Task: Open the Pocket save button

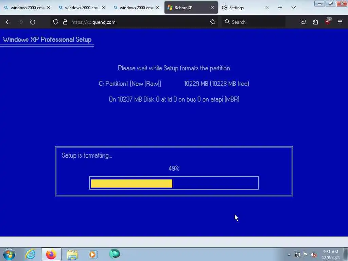Action: tap(303, 22)
